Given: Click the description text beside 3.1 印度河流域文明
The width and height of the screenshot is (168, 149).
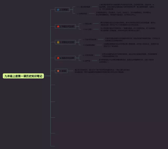Looking at the screenshot, I should coord(133,39).
